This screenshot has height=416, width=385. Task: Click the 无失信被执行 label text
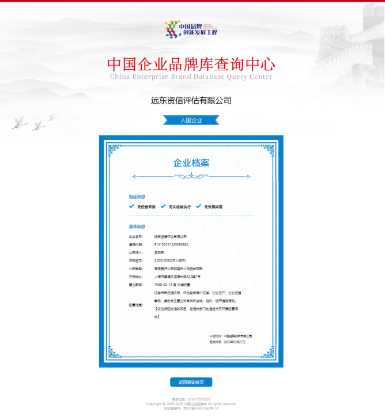(180, 207)
